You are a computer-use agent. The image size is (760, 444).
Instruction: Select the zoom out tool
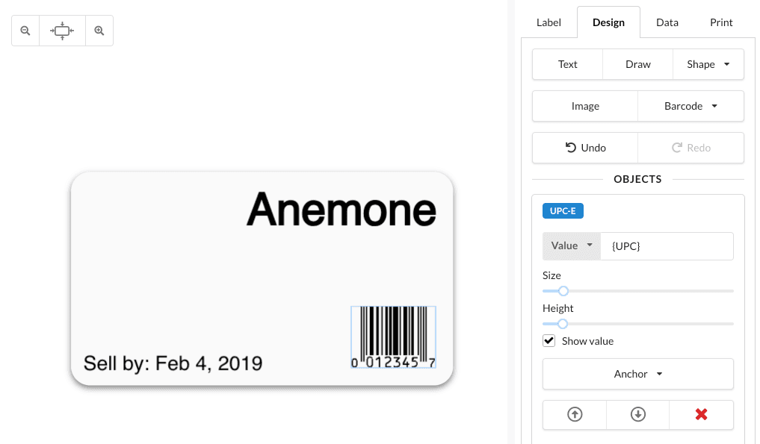click(25, 30)
